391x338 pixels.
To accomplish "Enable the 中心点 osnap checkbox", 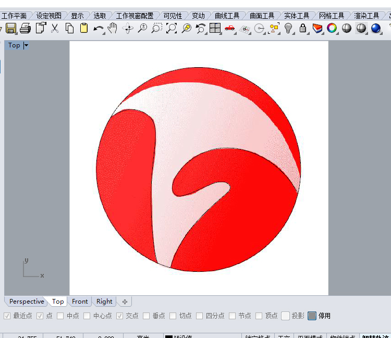I will tap(87, 316).
